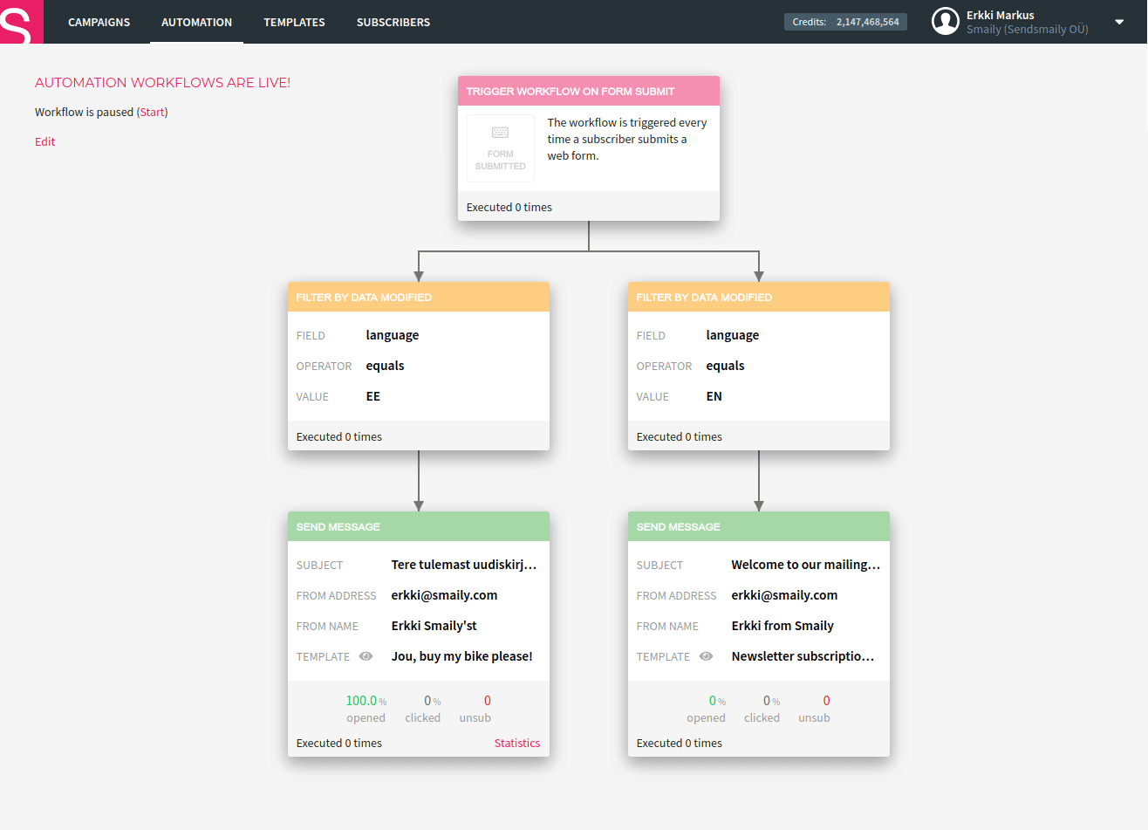
Task: Switch to the Automation tab
Action: 196,22
